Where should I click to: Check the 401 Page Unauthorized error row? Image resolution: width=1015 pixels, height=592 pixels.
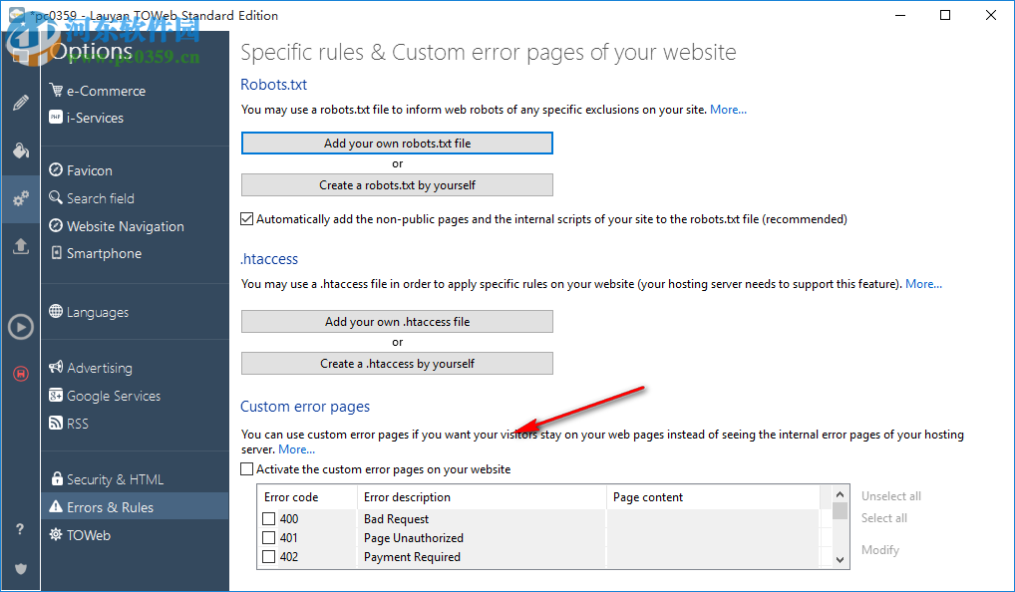coord(269,538)
